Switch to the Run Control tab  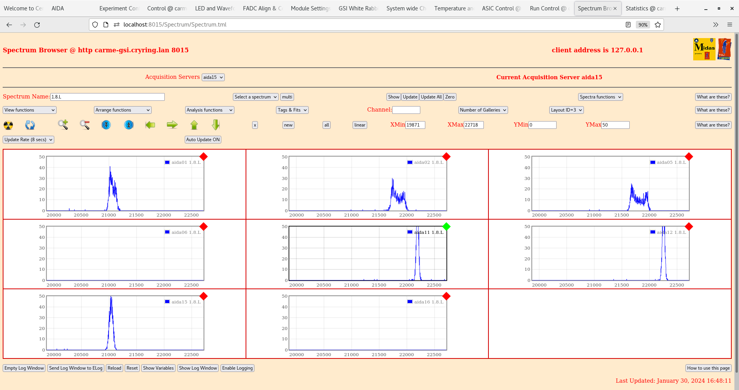coord(547,8)
